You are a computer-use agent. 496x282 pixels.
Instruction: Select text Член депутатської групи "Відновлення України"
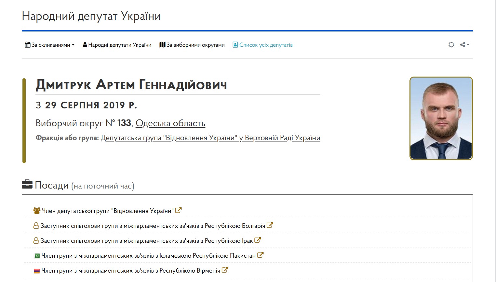pyautogui.click(x=108, y=211)
